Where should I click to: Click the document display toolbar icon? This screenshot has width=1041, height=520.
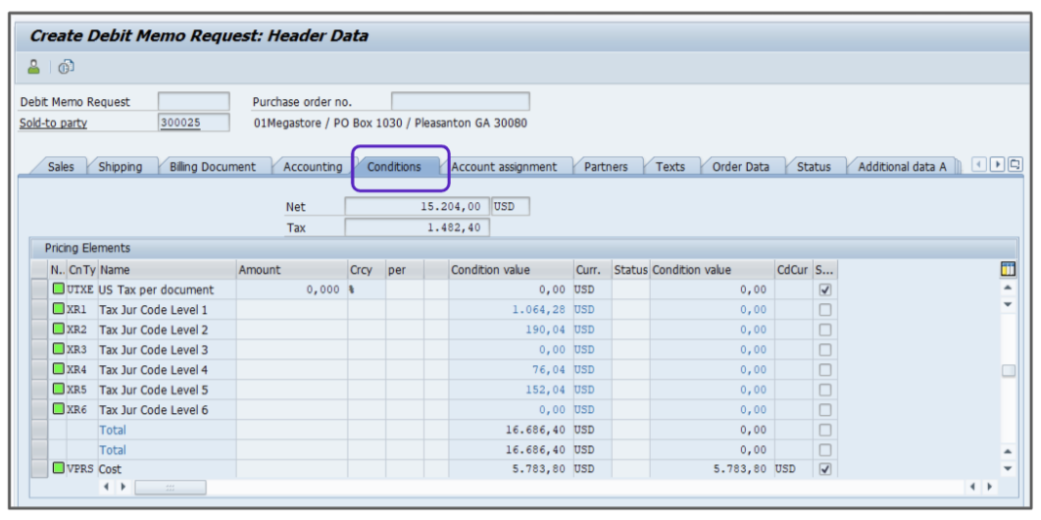(x=66, y=67)
